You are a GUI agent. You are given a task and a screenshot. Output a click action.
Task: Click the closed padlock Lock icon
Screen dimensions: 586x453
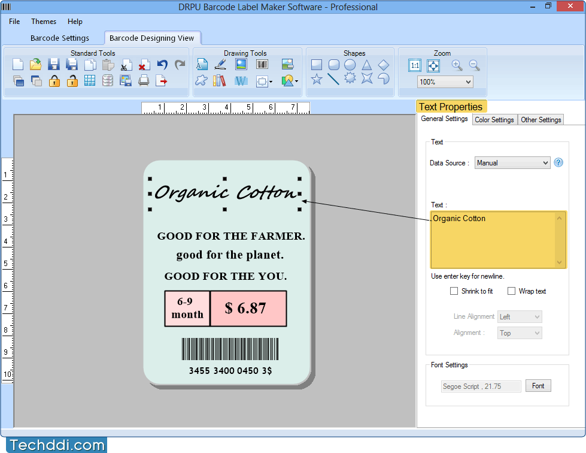tap(54, 81)
